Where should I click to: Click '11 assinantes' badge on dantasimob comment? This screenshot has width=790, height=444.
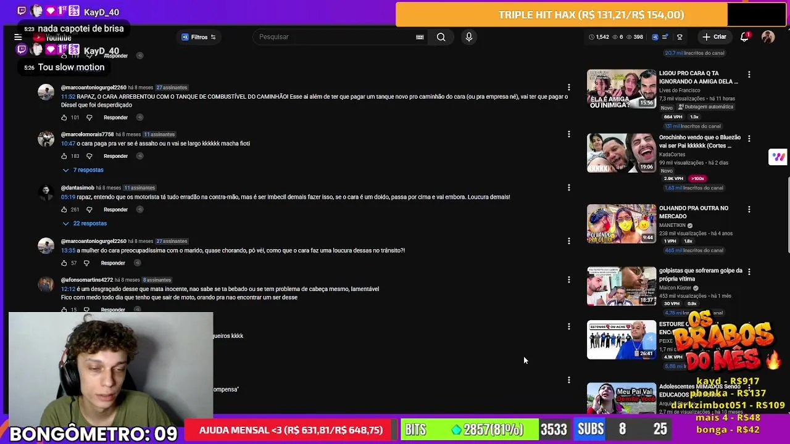point(139,188)
